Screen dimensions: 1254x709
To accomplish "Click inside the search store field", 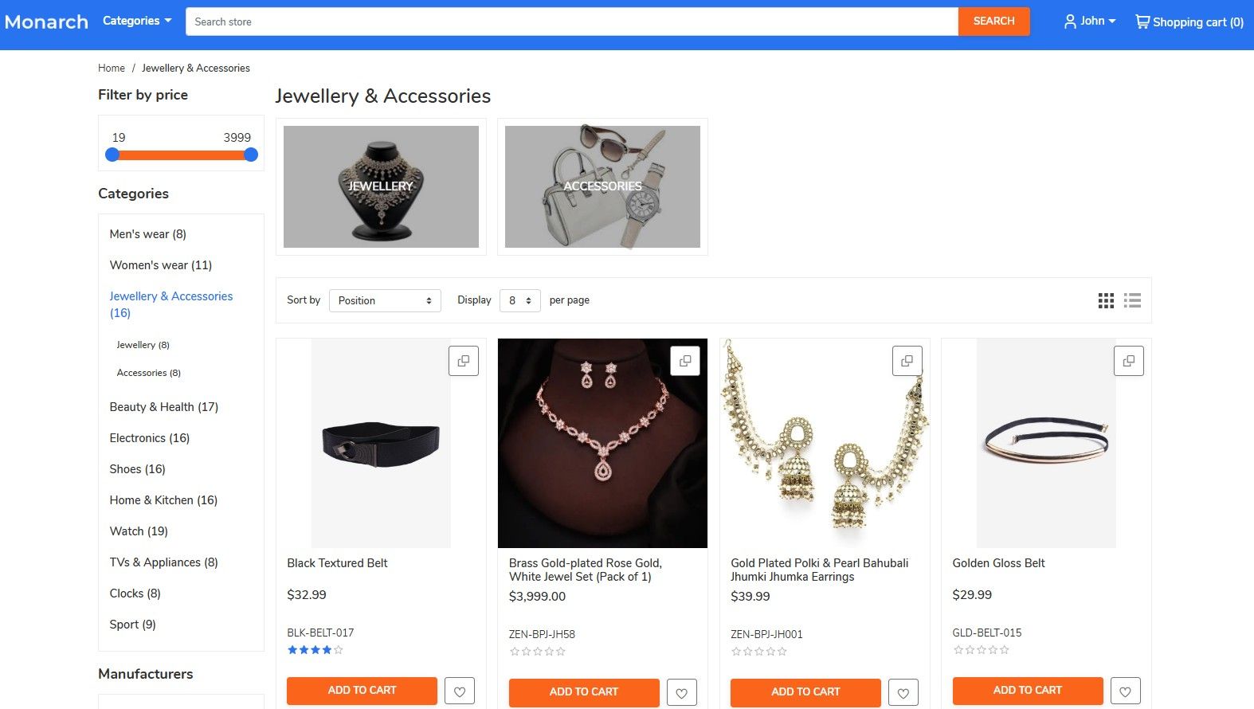I will click(x=558, y=22).
